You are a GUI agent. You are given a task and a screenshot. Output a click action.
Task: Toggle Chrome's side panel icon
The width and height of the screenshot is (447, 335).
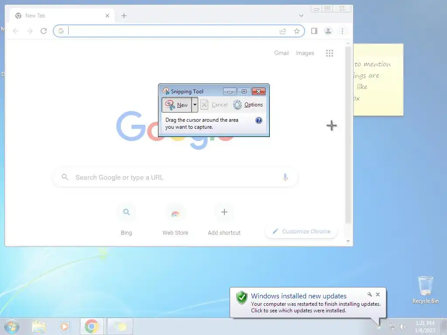coord(314,31)
